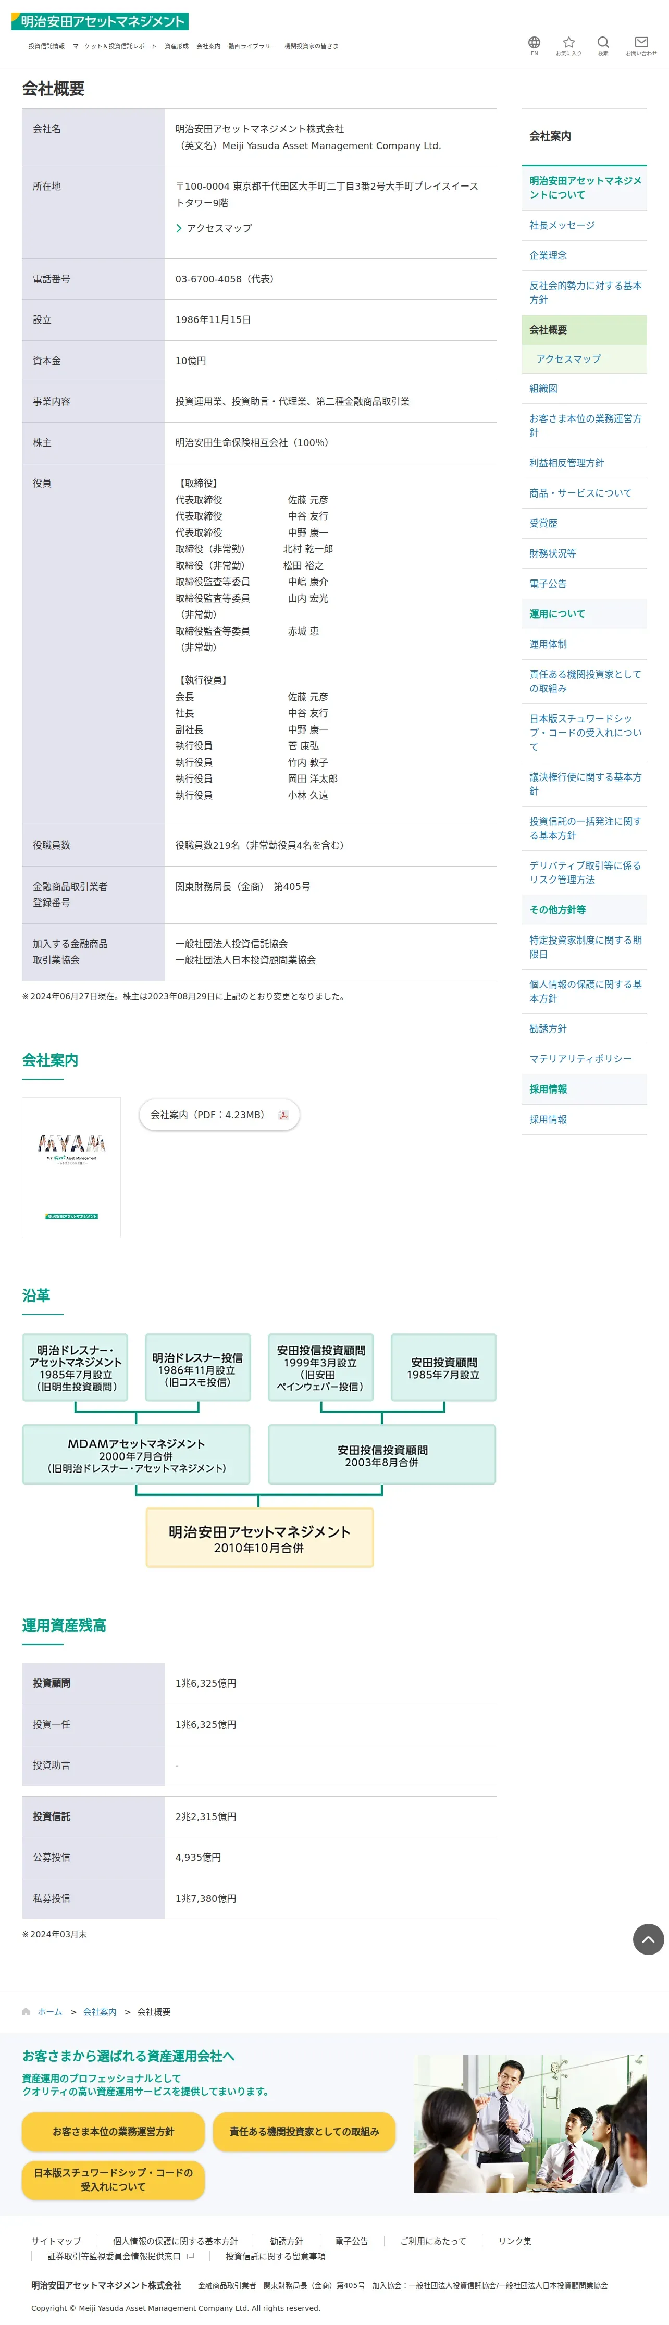Open sidebar sub-item アクセスマップ

[584, 359]
